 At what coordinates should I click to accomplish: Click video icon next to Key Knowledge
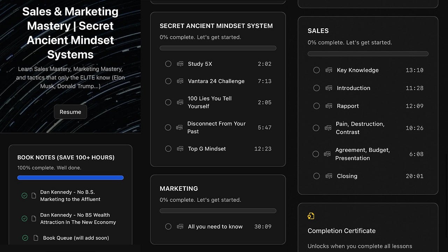click(329, 70)
